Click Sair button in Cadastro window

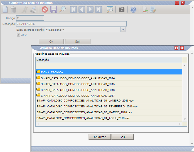78,42
